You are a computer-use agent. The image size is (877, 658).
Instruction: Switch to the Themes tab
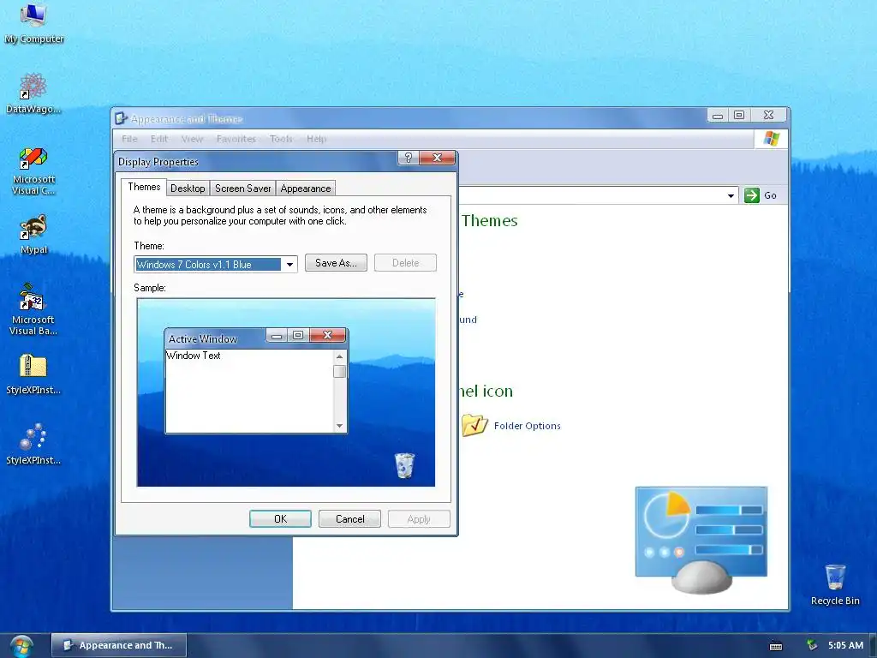(144, 187)
